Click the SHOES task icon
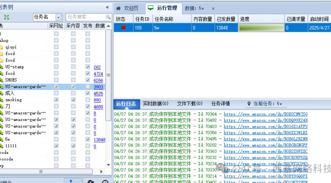The width and height of the screenshot is (331, 183). point(2,80)
